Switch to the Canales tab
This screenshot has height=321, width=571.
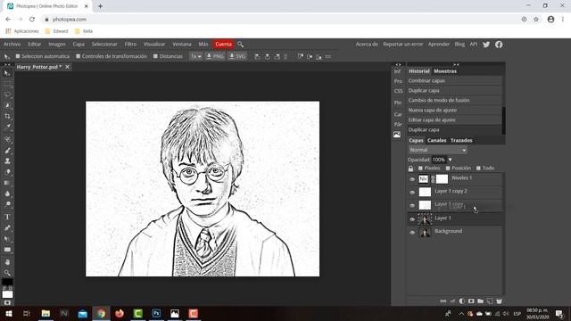click(436, 140)
